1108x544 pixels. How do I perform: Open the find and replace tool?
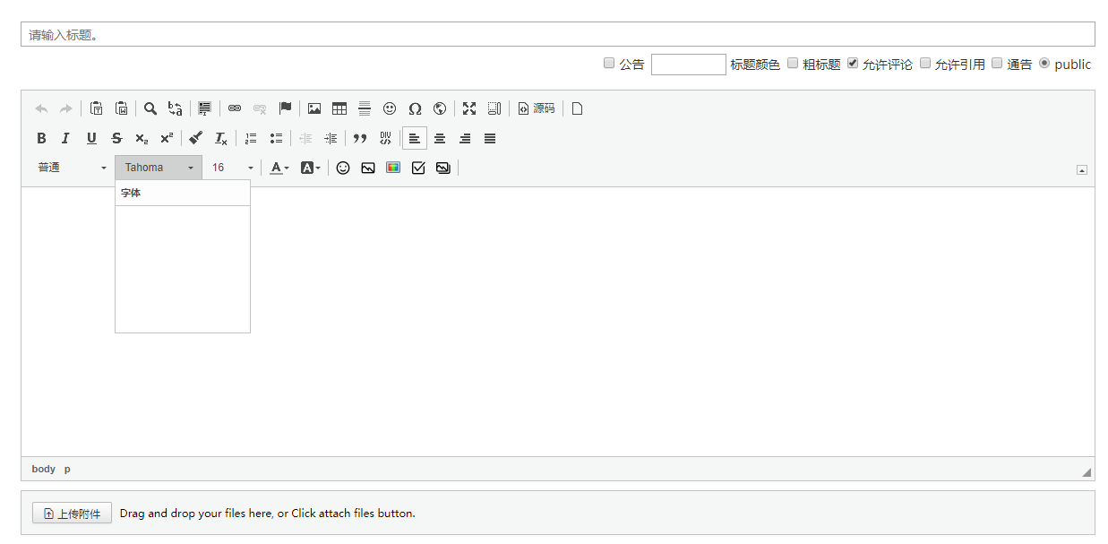point(175,108)
